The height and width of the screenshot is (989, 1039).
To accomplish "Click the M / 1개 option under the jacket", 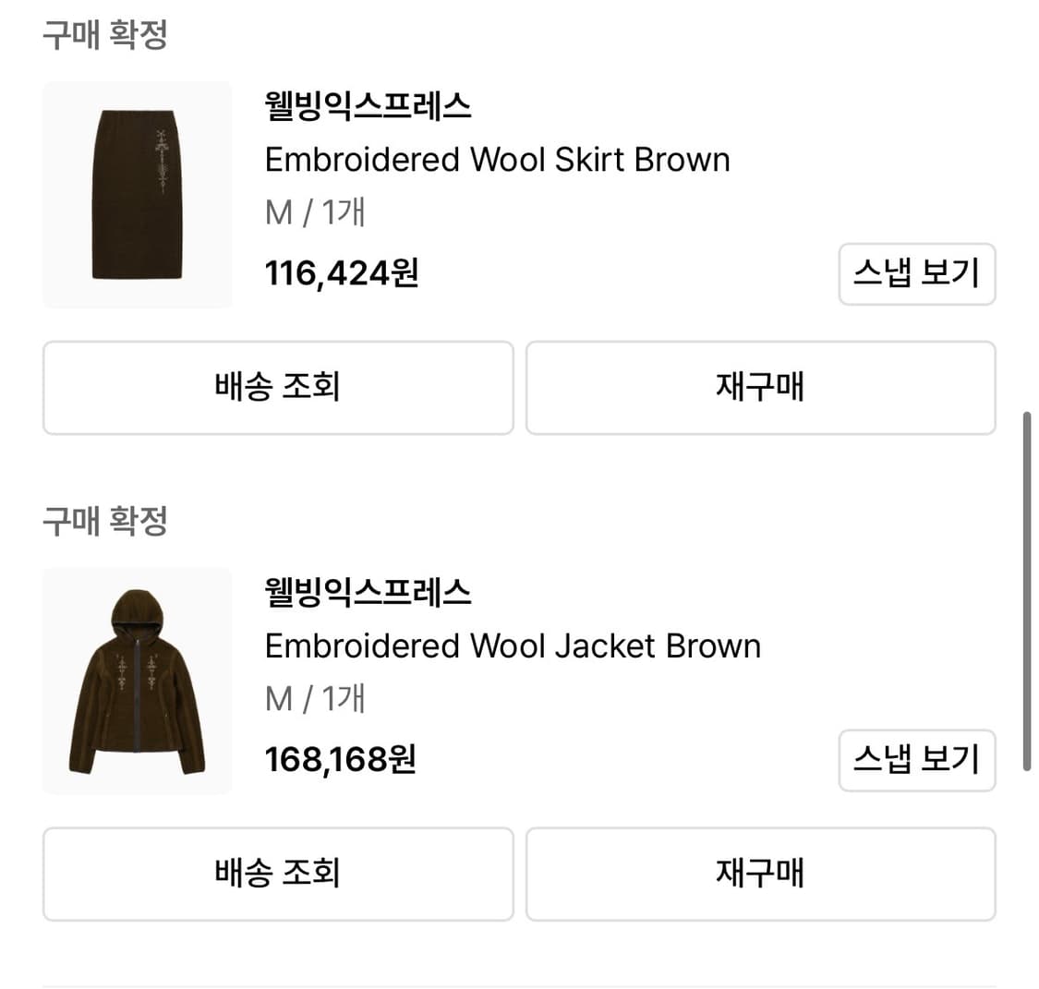I will click(x=315, y=699).
